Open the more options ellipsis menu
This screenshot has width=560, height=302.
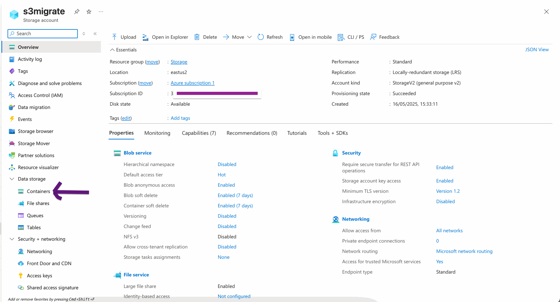click(101, 12)
